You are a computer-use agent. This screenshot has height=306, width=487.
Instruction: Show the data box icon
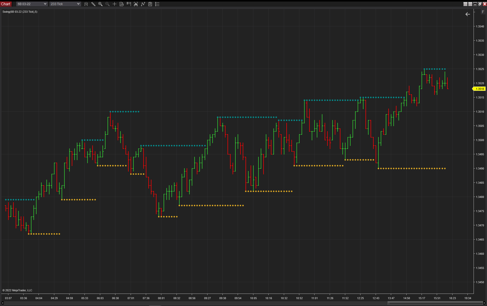[122, 4]
